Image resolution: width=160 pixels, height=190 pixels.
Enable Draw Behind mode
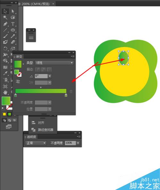10,120
